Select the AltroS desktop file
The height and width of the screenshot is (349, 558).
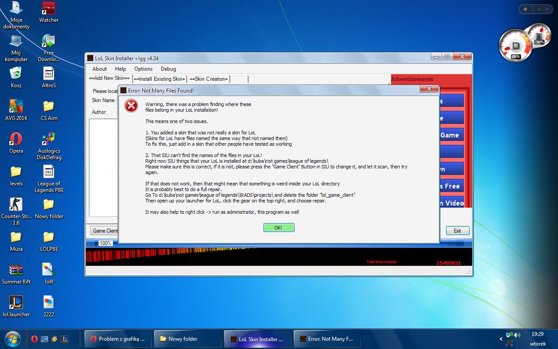[49, 78]
